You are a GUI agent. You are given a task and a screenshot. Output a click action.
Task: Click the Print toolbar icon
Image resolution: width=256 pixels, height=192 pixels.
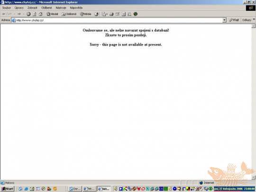(111, 14)
